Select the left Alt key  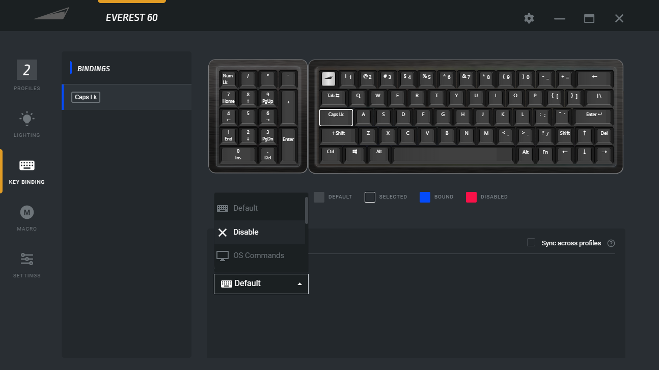(x=379, y=154)
